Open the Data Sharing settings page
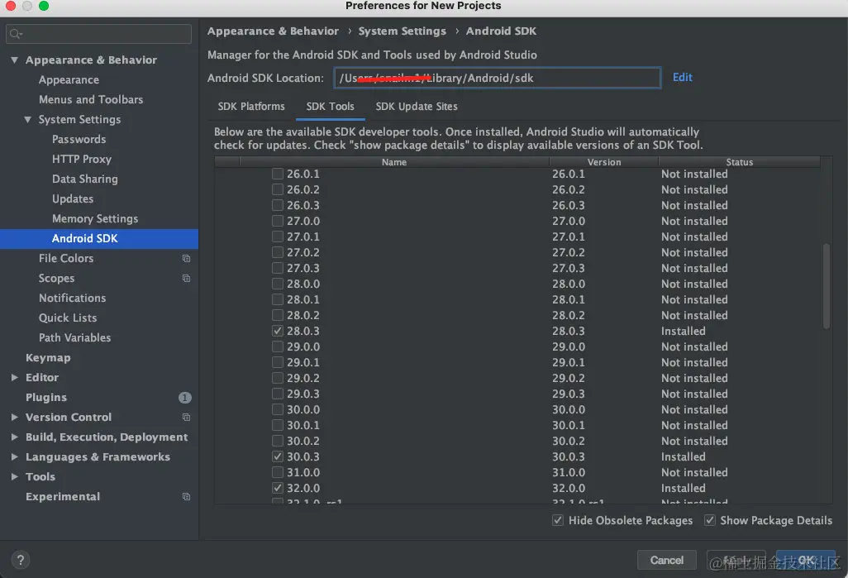The image size is (848, 578). 85,179
